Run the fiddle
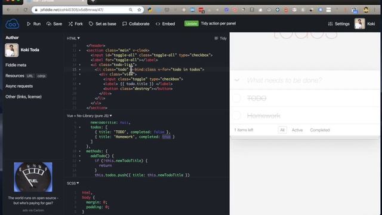The height and width of the screenshot is (215, 382). coord(34,24)
